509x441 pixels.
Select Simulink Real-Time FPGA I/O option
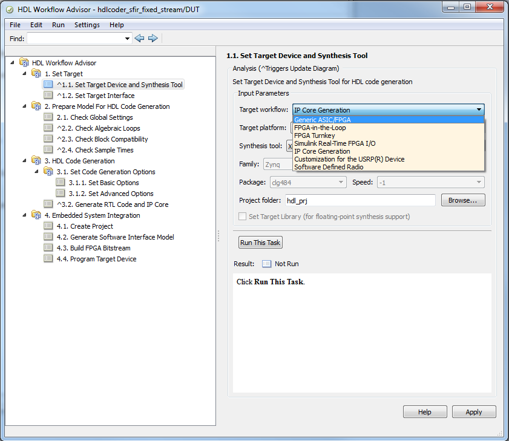(x=388, y=143)
